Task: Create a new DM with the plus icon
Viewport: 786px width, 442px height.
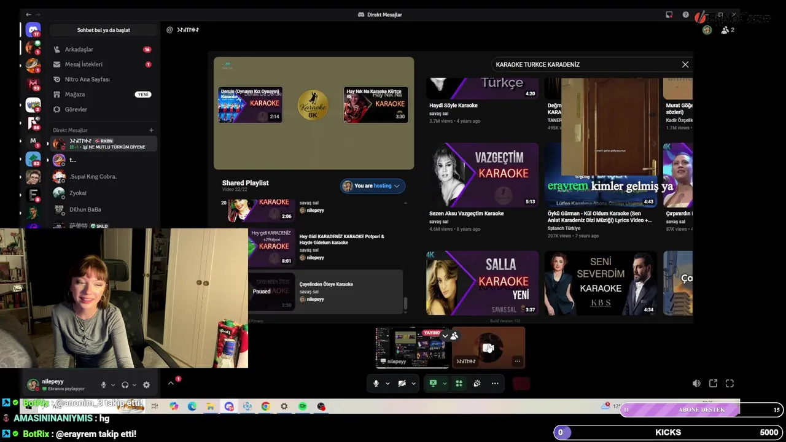Action: click(151, 130)
